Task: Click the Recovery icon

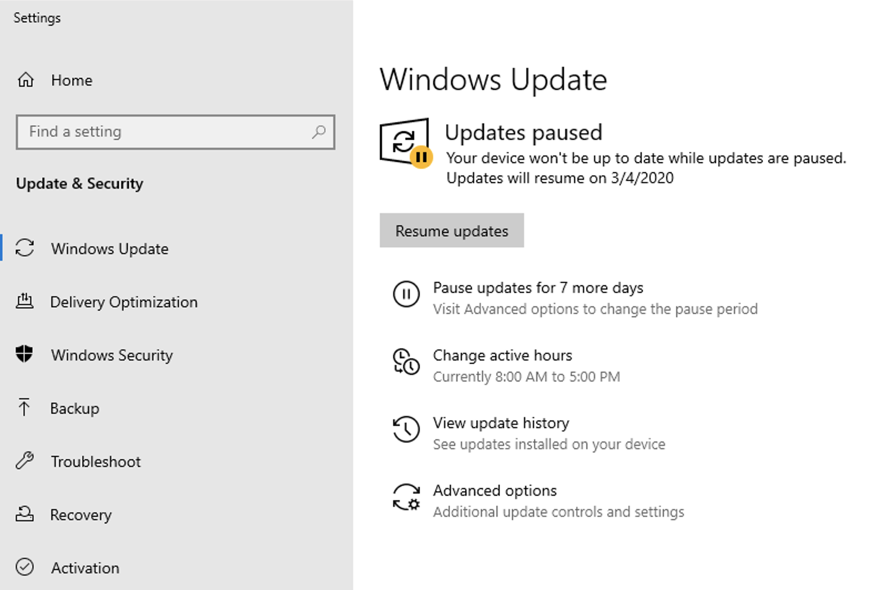Action: pyautogui.click(x=24, y=514)
